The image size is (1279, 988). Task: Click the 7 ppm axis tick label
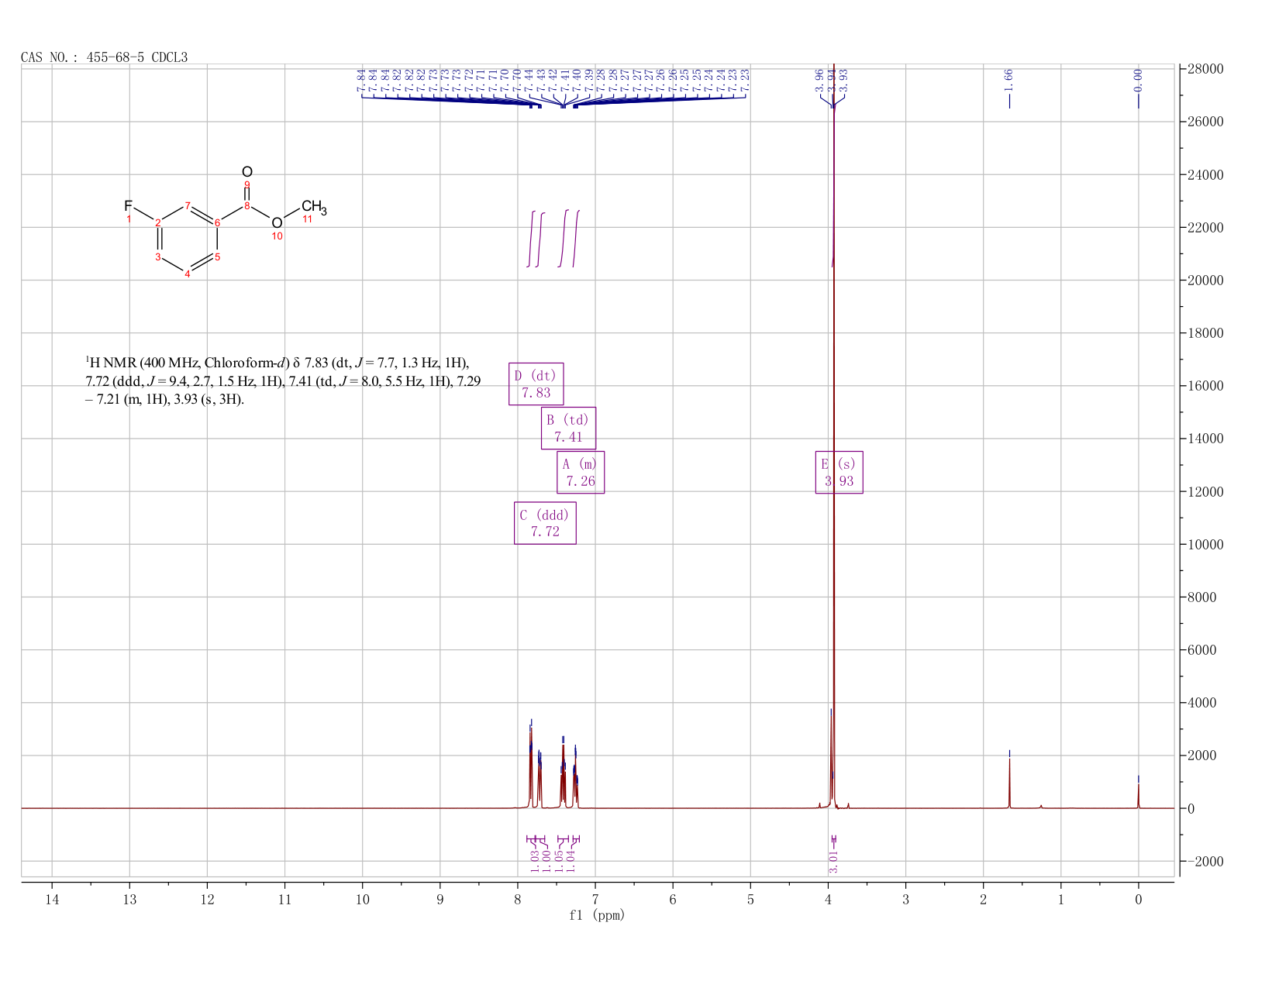coord(595,899)
